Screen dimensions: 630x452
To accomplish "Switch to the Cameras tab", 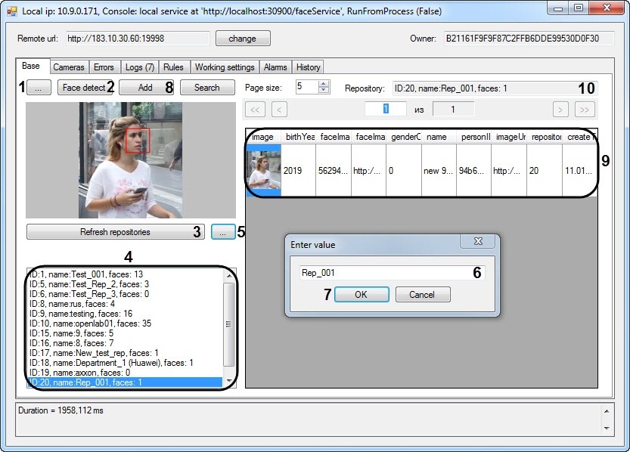I will coord(69,67).
